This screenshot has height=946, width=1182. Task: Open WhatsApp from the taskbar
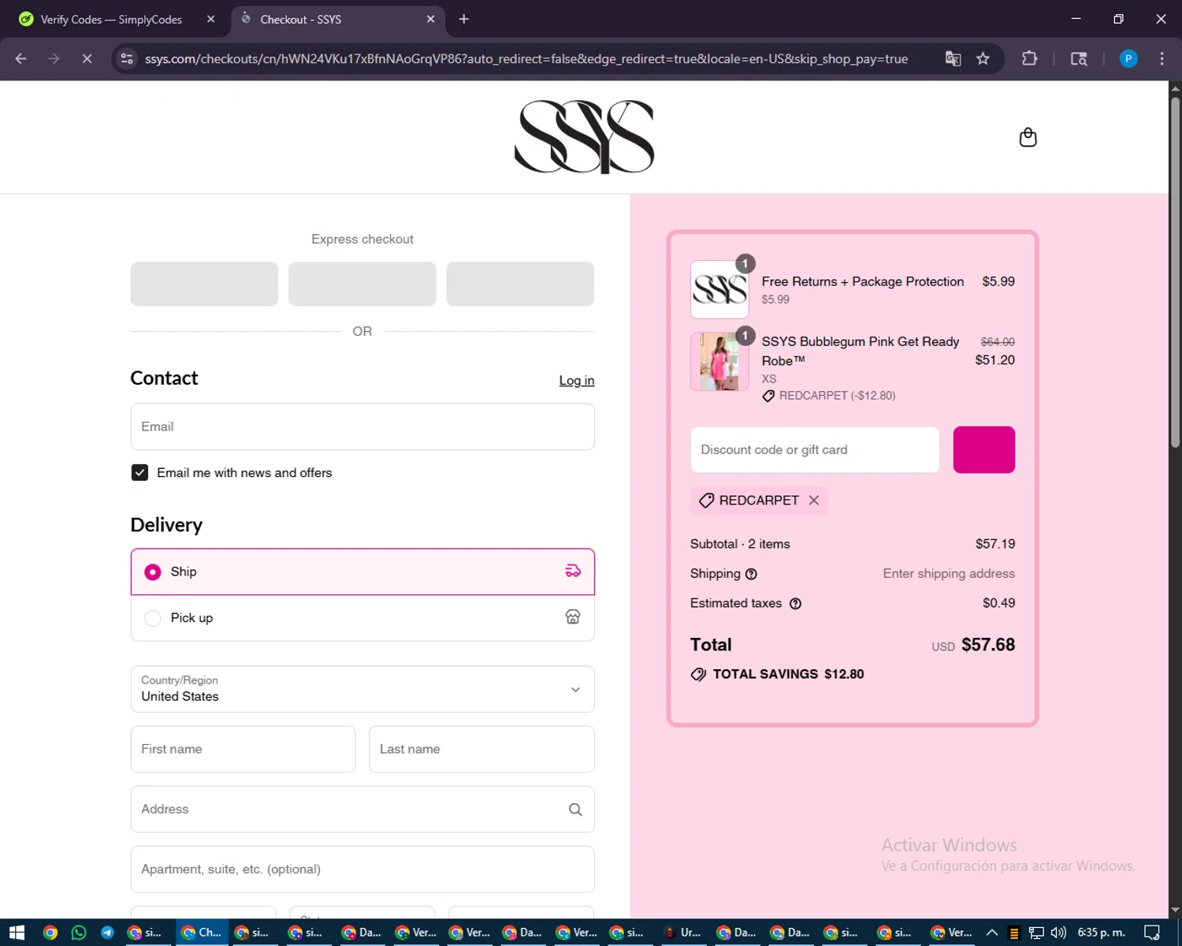click(79, 933)
